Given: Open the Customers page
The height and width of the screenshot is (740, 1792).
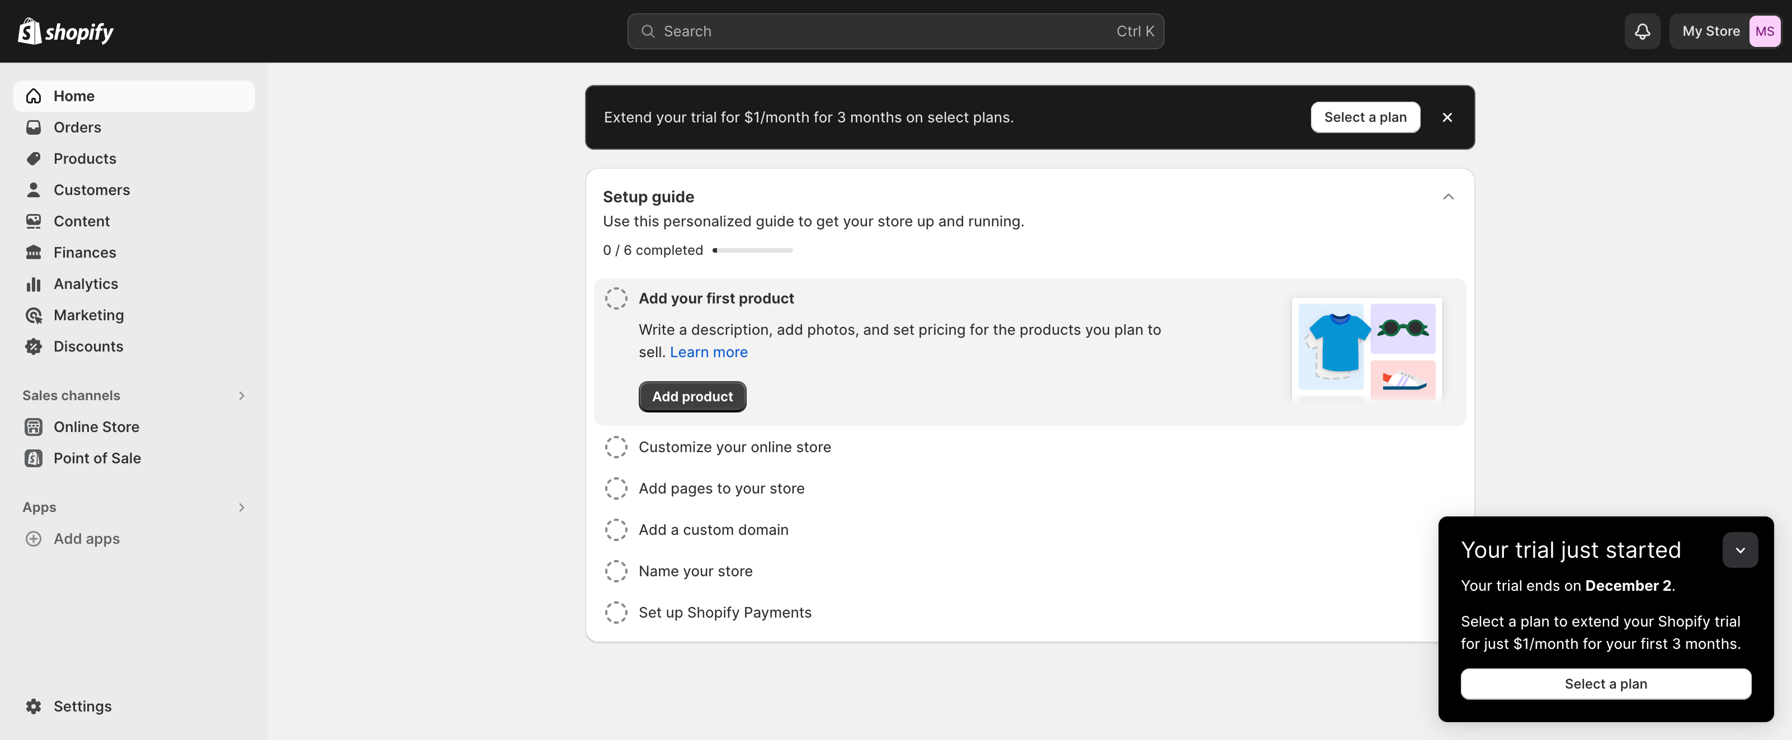Looking at the screenshot, I should point(92,189).
